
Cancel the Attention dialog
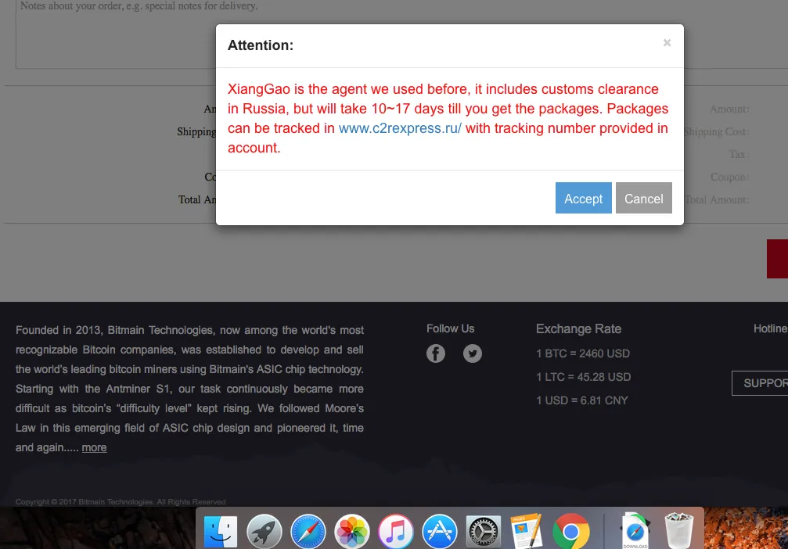(643, 198)
